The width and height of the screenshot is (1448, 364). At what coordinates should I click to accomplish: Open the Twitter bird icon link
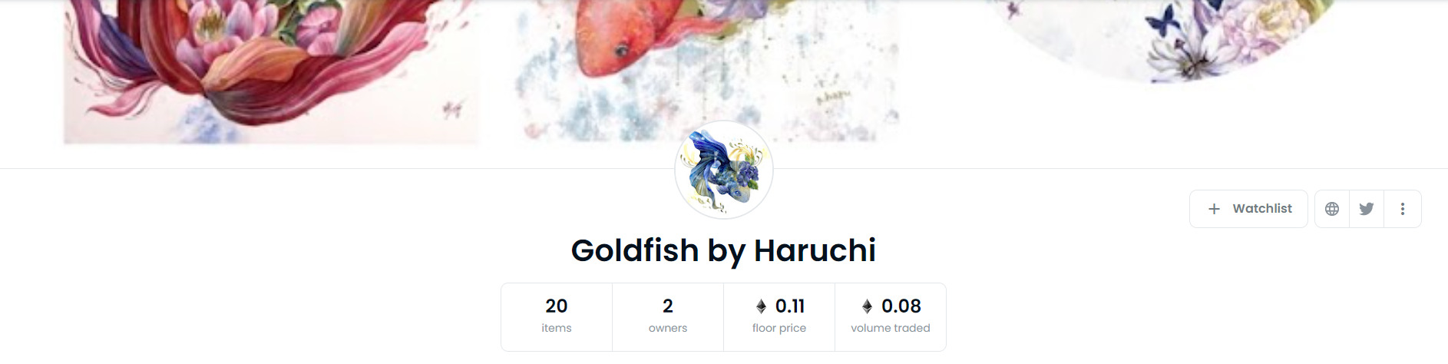1367,209
